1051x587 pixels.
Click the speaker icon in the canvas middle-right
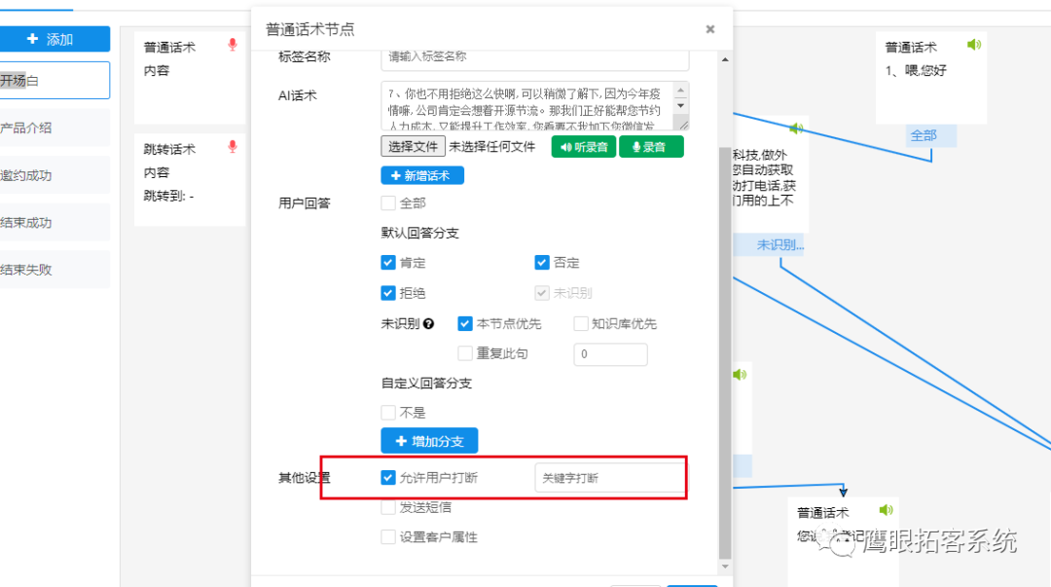(741, 374)
